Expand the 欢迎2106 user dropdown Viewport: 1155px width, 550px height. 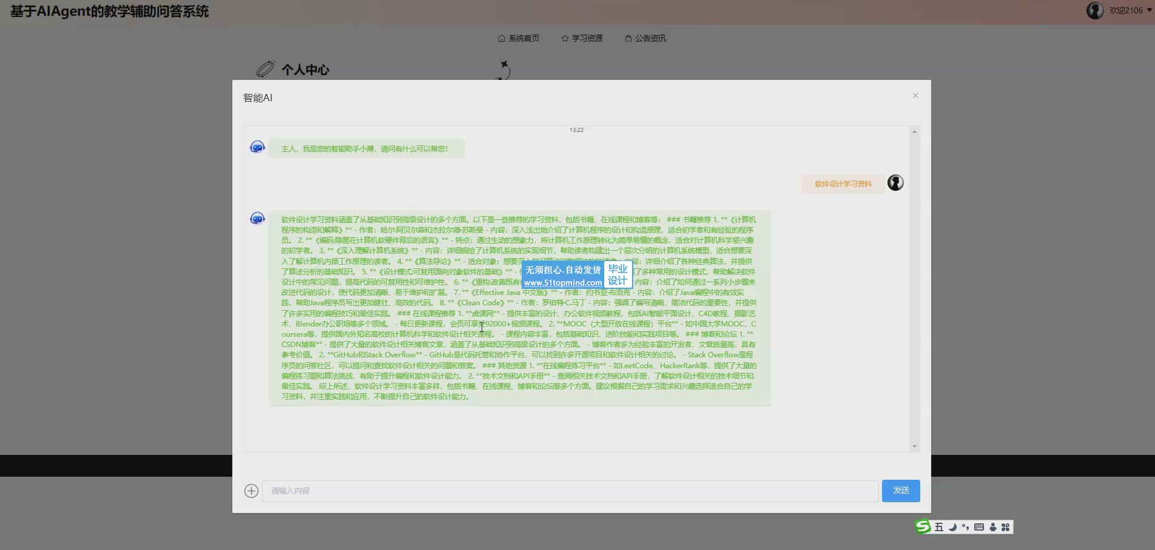pyautogui.click(x=1149, y=10)
